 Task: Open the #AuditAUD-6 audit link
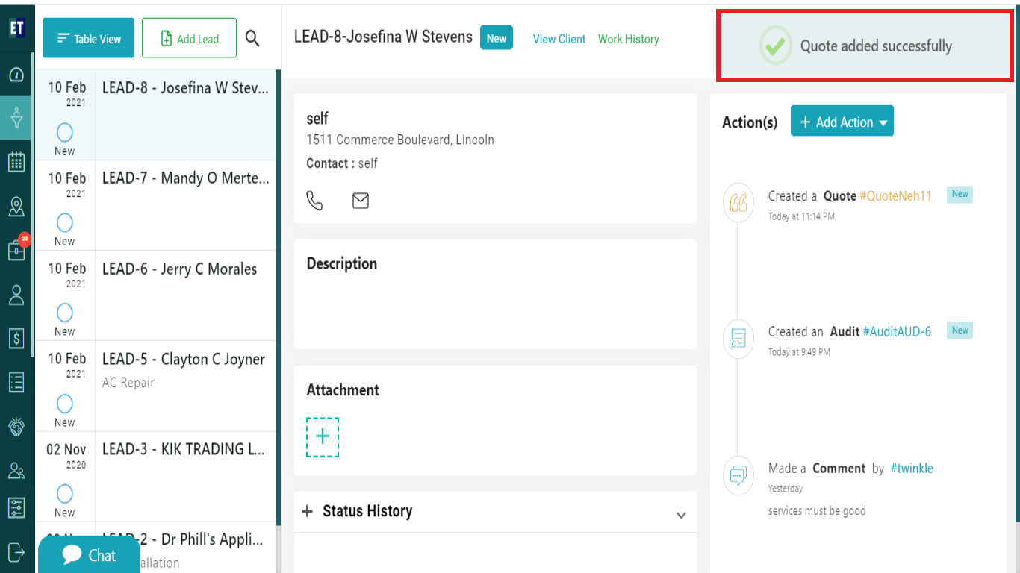click(897, 332)
